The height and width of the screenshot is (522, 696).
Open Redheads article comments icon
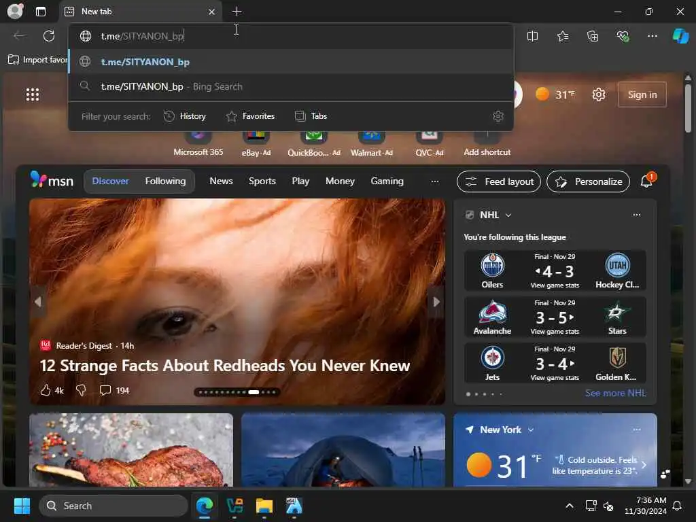pyautogui.click(x=105, y=390)
